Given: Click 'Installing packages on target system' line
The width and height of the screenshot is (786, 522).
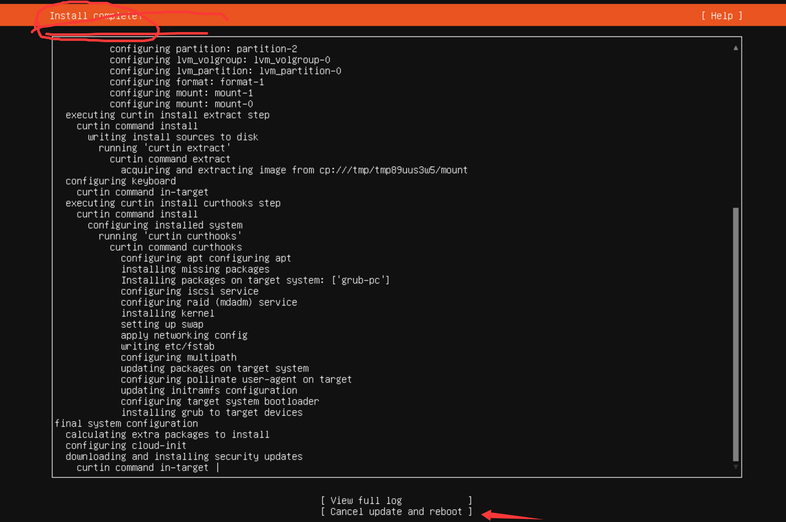Looking at the screenshot, I should [x=255, y=280].
